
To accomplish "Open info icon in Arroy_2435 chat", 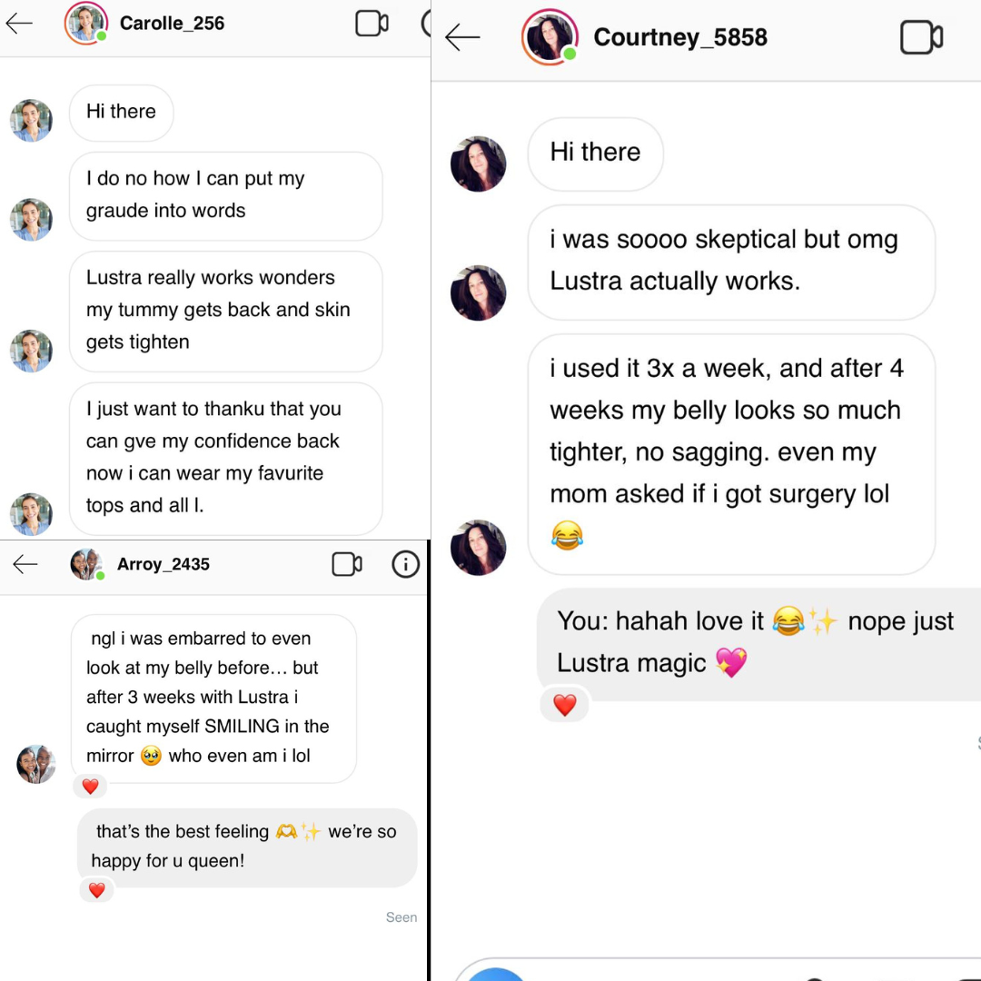I will pyautogui.click(x=405, y=564).
